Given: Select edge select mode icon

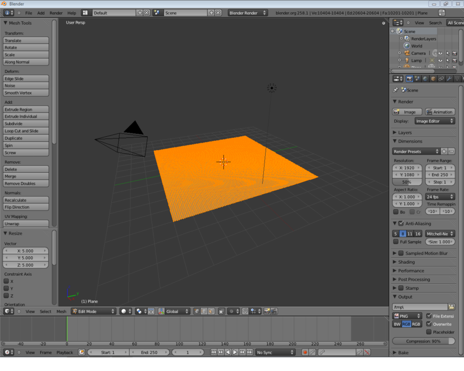Looking at the screenshot, I should tap(204, 311).
